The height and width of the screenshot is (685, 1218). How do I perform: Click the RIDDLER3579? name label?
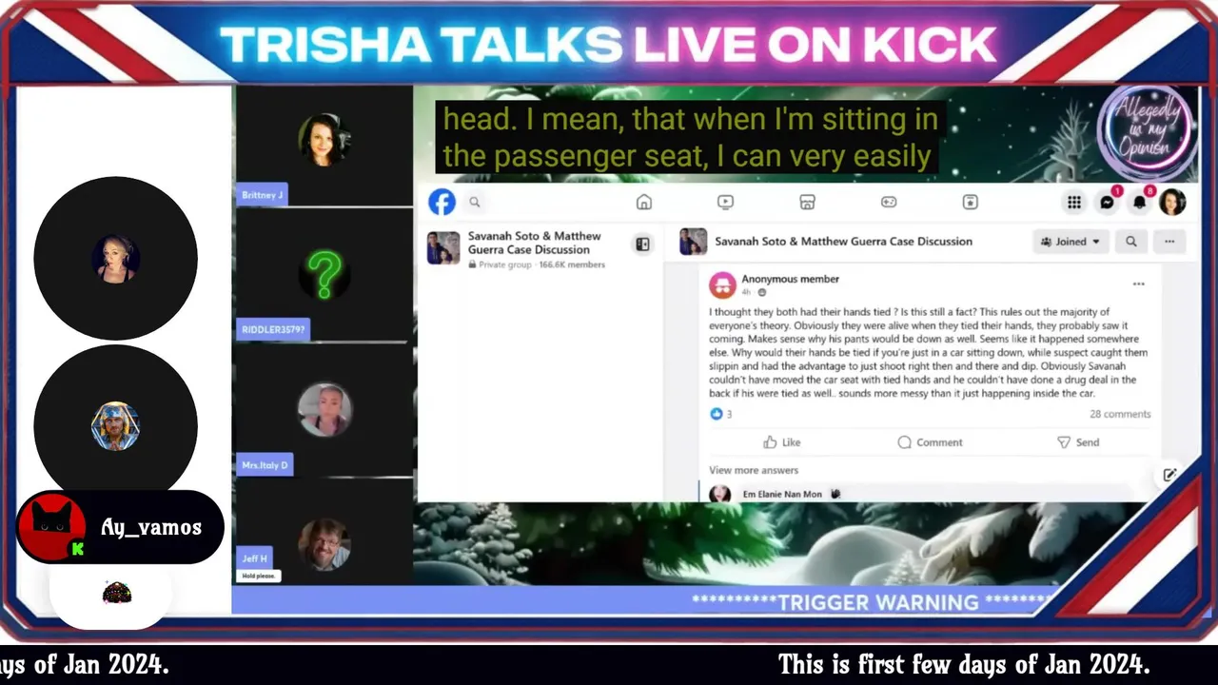274,330
